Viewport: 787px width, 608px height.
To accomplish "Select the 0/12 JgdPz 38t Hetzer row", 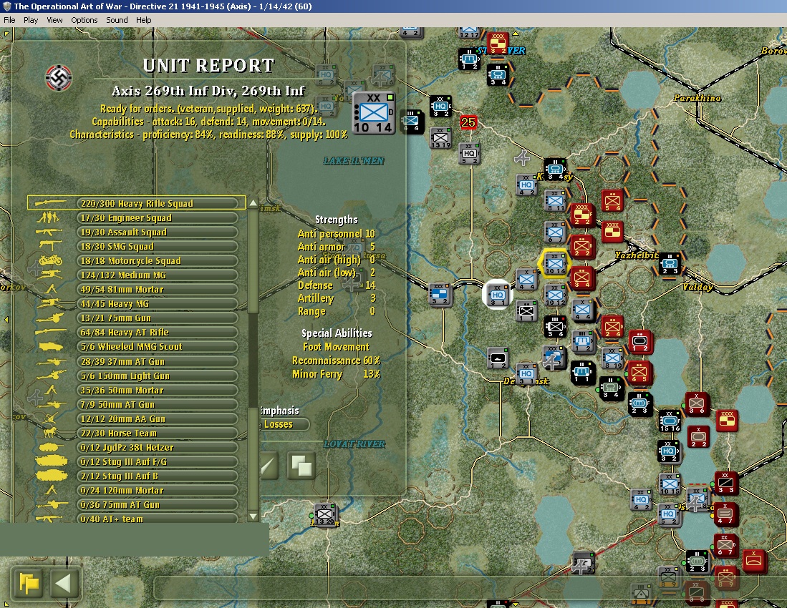I will (x=157, y=447).
